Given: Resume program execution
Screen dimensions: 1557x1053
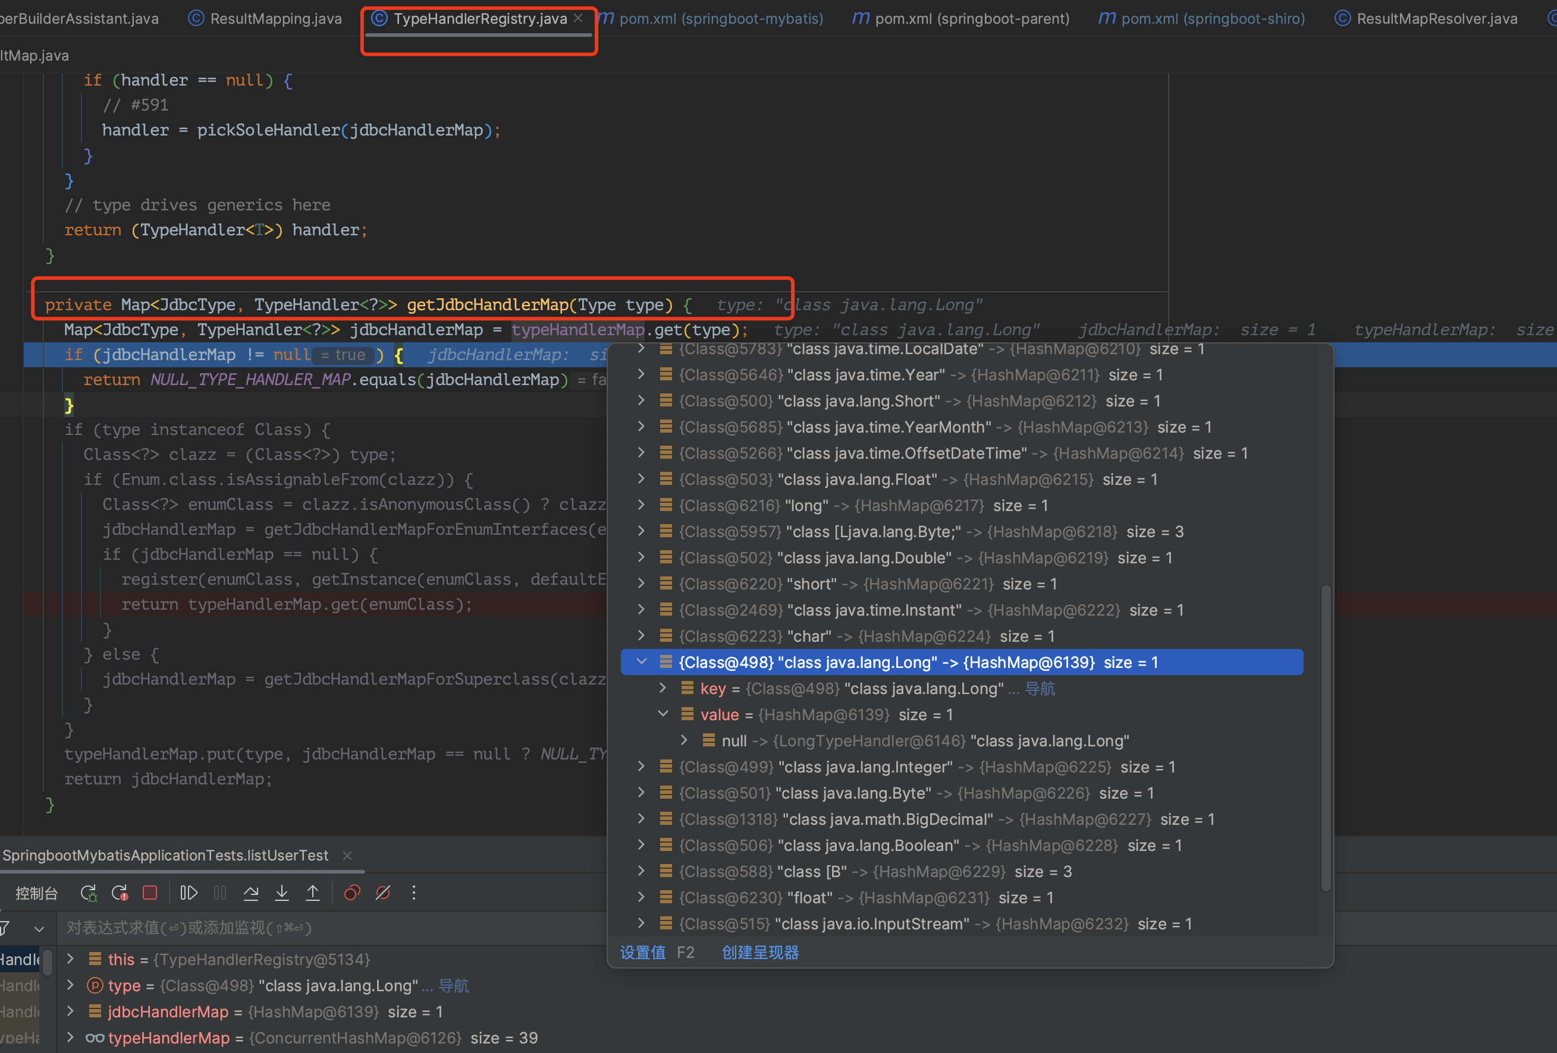Looking at the screenshot, I should pyautogui.click(x=189, y=893).
